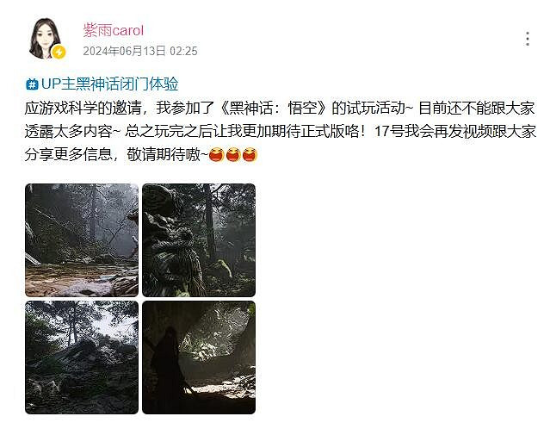The height and width of the screenshot is (435, 550).
Task: Open the rocky hillside trees thumbnail
Action: [82, 357]
